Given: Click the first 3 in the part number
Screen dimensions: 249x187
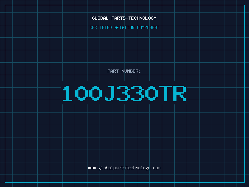Looking at the screenshot, I should [x=124, y=93].
